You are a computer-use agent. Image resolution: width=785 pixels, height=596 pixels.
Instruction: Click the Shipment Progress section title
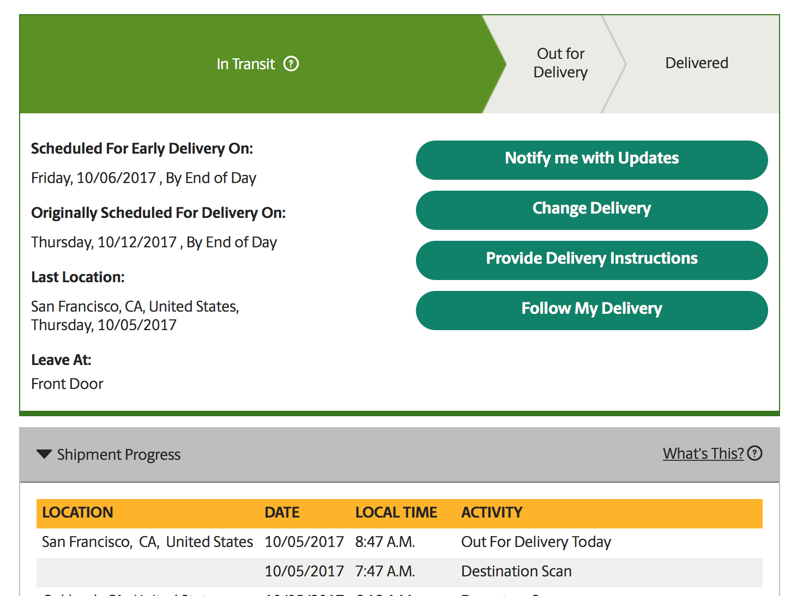point(119,454)
